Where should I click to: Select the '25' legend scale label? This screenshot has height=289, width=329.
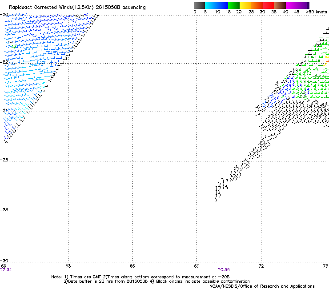(251, 12)
